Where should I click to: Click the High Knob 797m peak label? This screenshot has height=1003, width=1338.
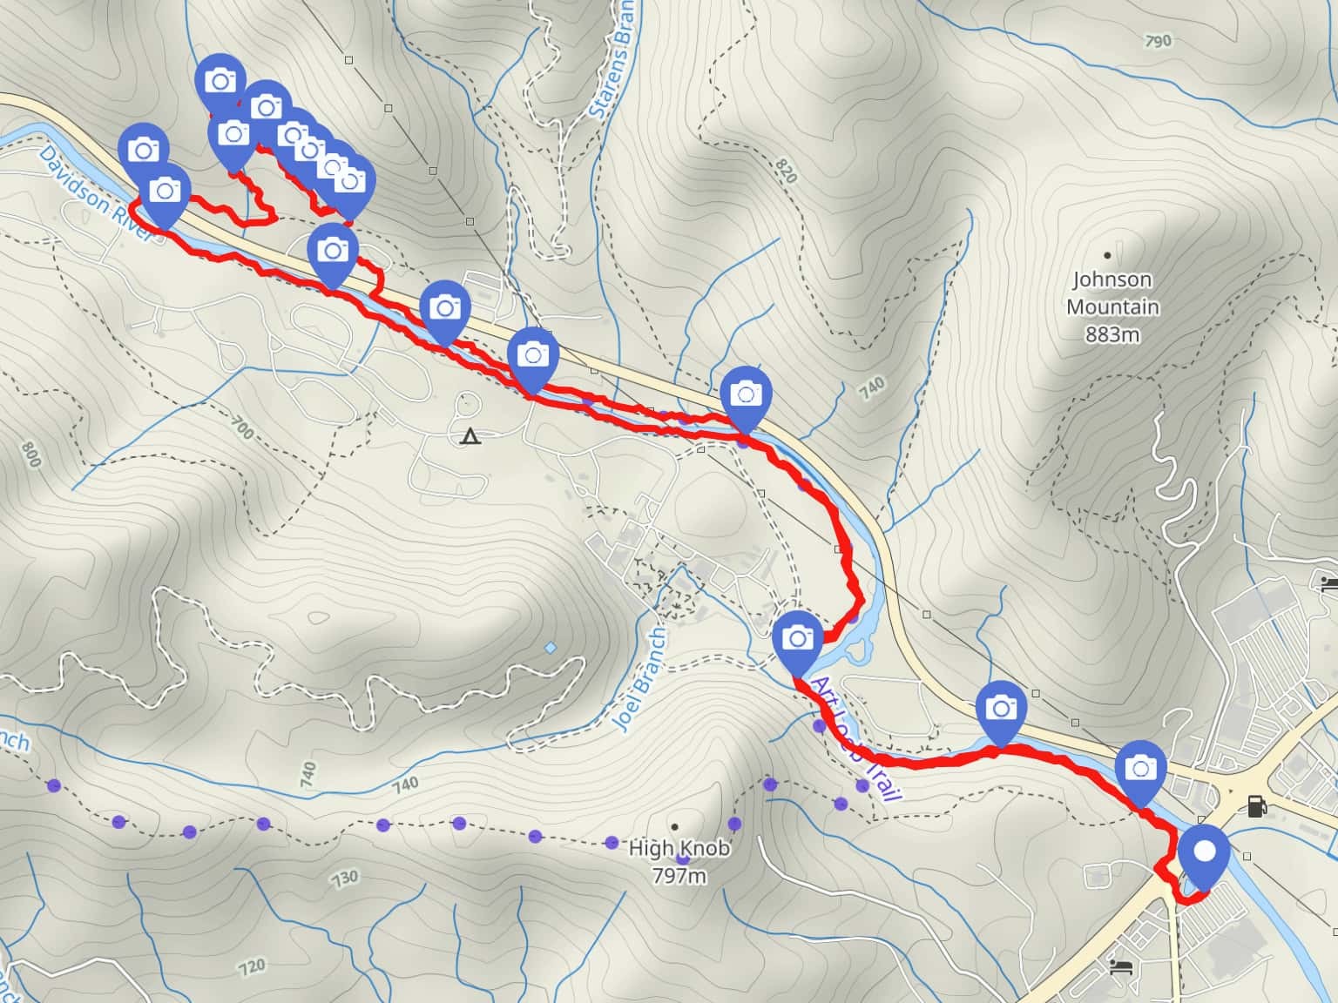[x=679, y=861]
